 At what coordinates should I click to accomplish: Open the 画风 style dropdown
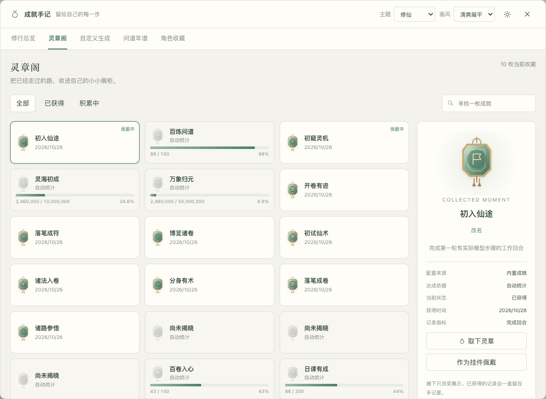[474, 14]
